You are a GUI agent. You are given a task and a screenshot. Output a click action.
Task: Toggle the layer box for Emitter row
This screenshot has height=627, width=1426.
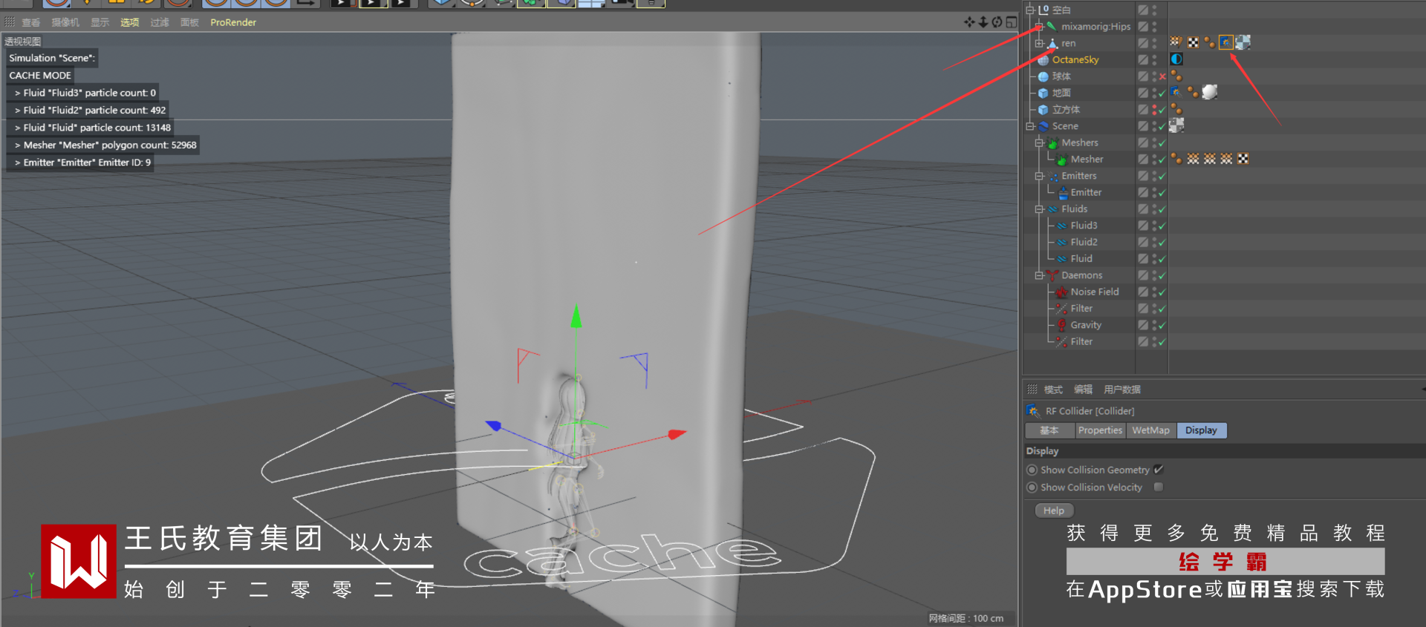pyautogui.click(x=1143, y=192)
